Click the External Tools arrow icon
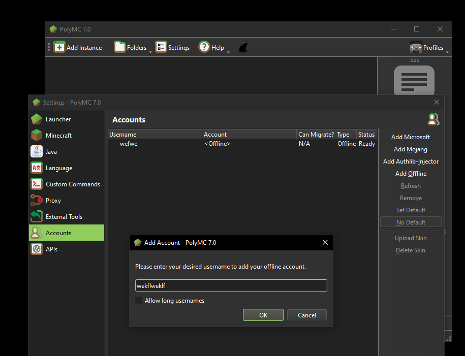Image resolution: width=465 pixels, height=356 pixels. tap(37, 217)
